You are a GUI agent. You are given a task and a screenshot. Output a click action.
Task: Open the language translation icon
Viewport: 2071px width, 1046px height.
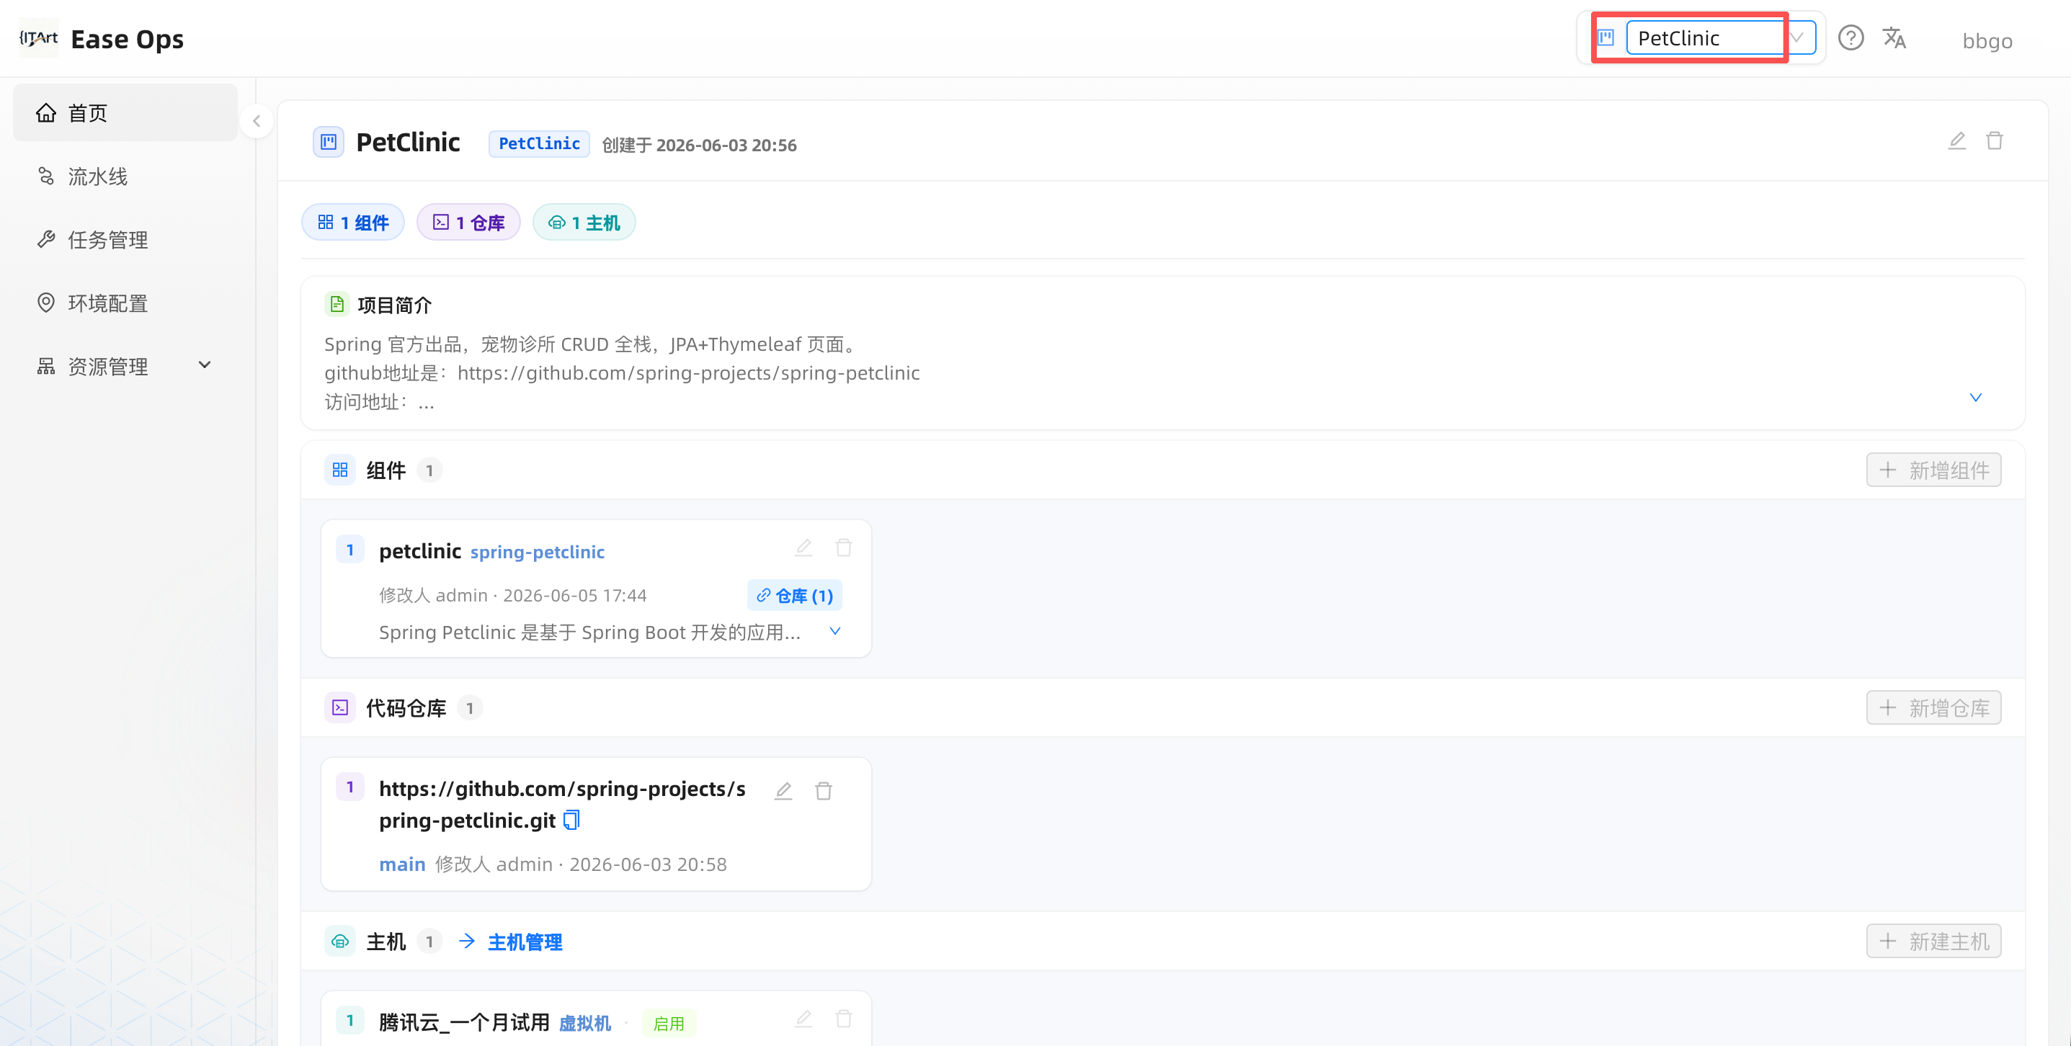(1894, 37)
